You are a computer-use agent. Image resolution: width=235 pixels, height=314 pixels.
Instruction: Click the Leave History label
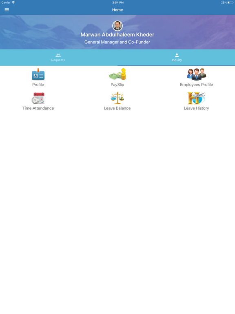pyautogui.click(x=196, y=108)
